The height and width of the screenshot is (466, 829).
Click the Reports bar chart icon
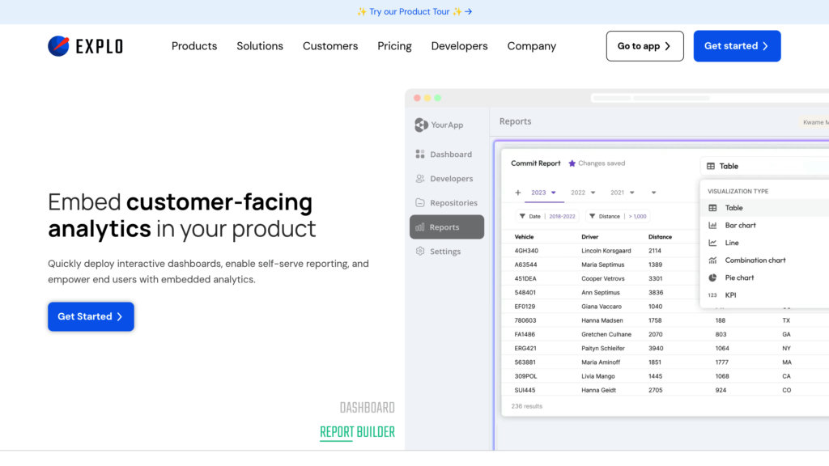coord(420,227)
